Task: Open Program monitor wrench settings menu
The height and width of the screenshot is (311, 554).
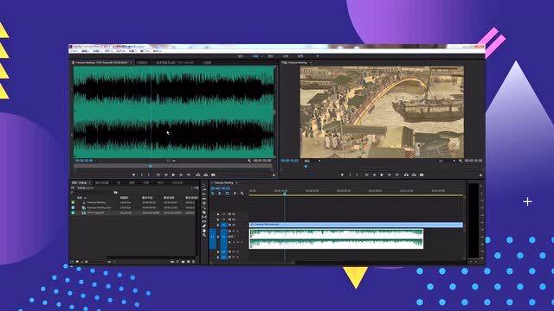Action: pos(461,161)
